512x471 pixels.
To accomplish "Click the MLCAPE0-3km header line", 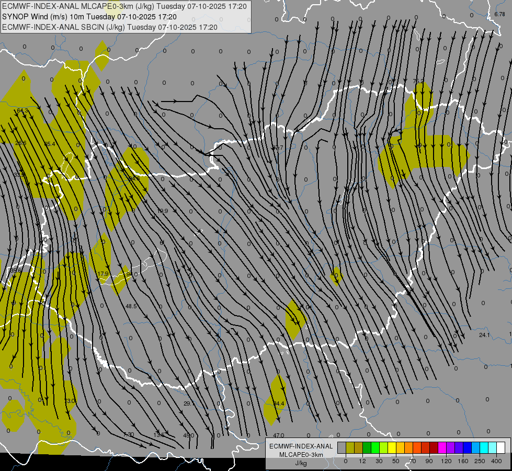I will 124,6.
